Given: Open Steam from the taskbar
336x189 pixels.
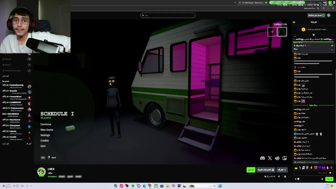Looking at the screenshot, I should [x=115, y=186].
